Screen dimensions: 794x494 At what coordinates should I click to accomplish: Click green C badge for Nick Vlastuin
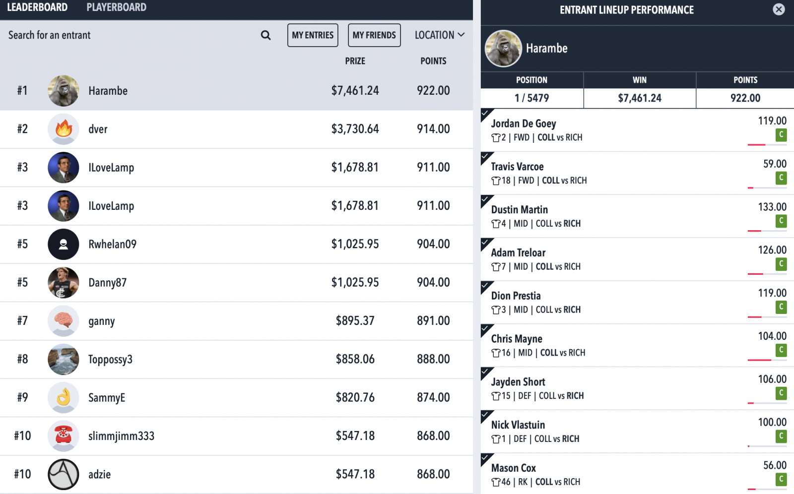click(x=781, y=436)
